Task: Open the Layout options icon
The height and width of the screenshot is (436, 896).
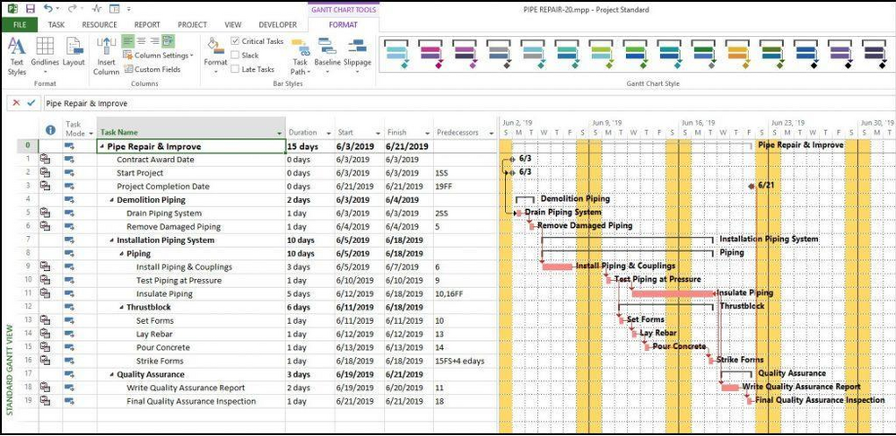Action: coord(73,54)
